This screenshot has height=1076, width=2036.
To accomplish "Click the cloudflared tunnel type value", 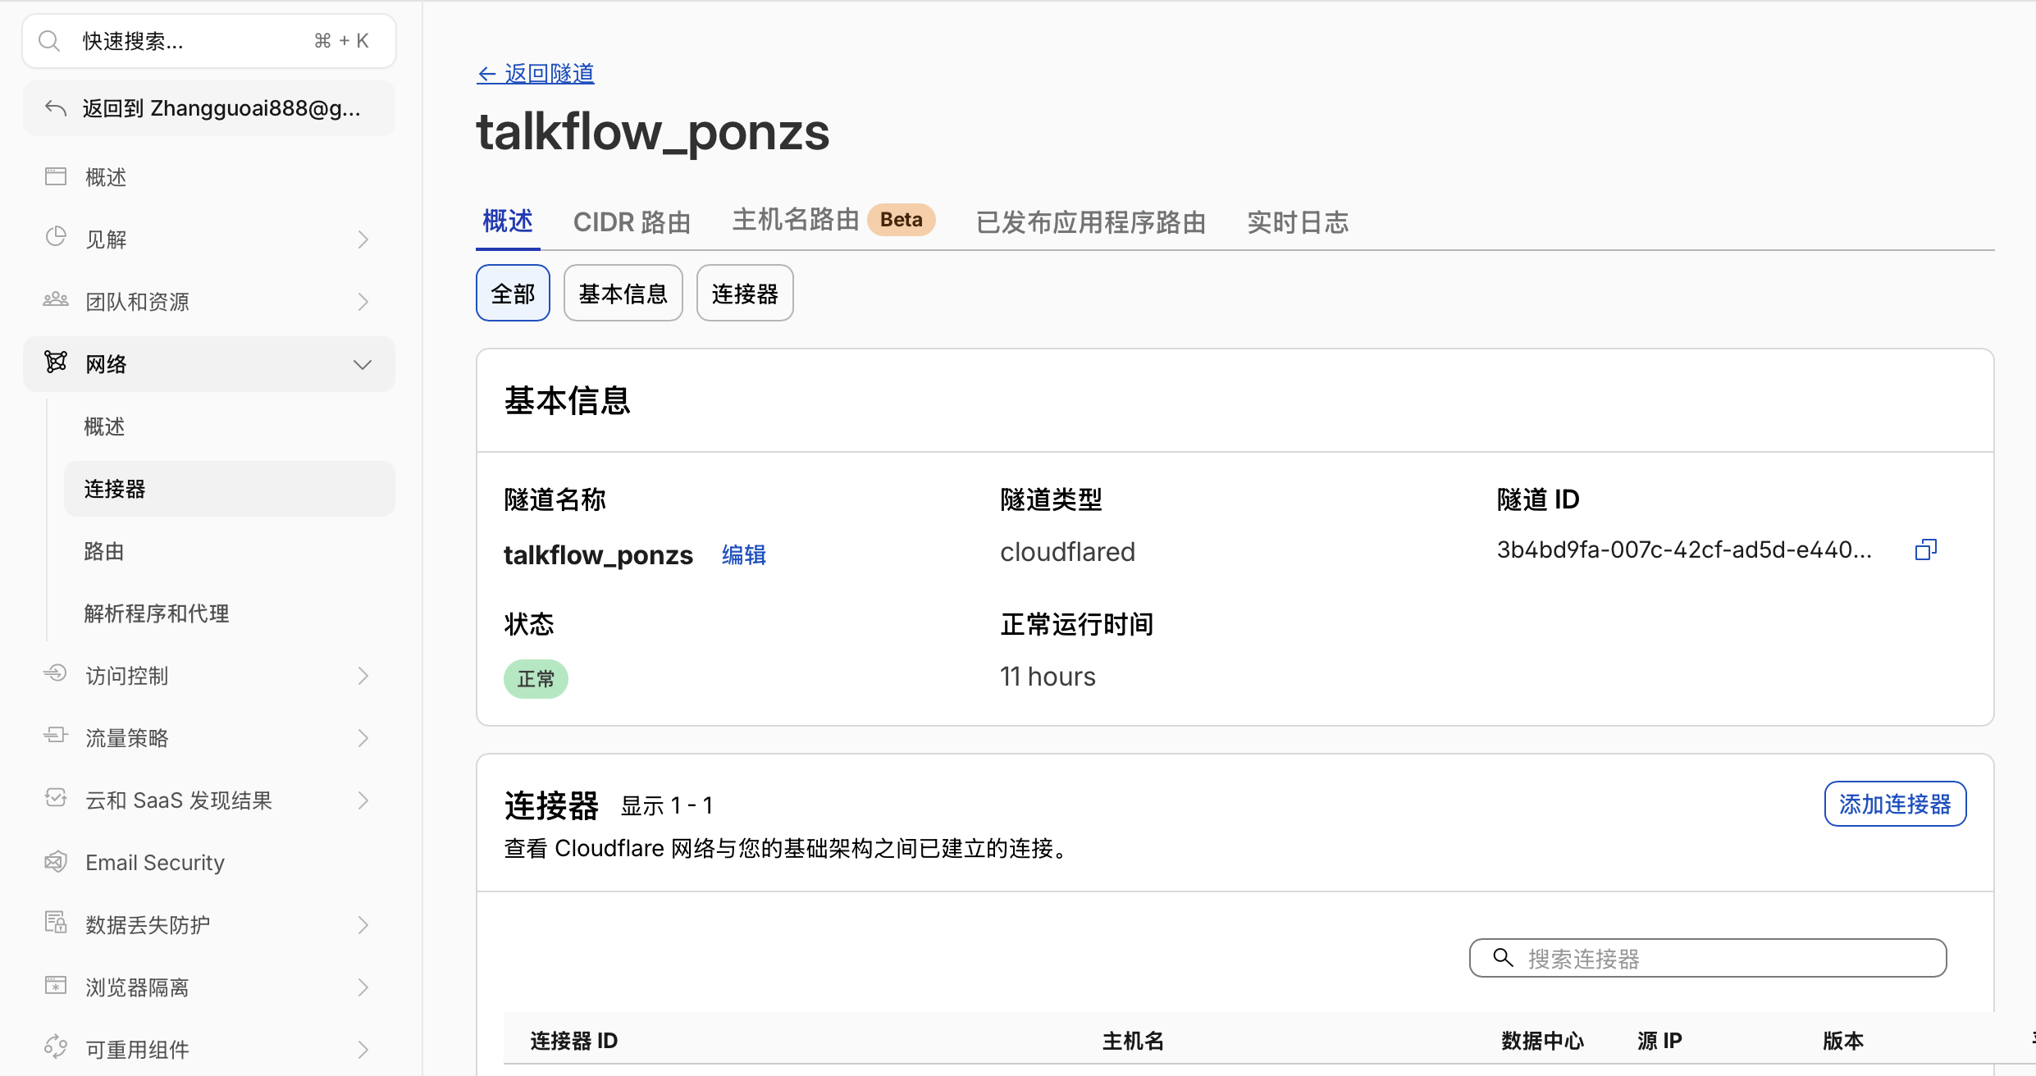I will click(1067, 552).
